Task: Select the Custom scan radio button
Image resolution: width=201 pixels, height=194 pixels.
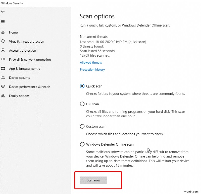Action: point(82,126)
